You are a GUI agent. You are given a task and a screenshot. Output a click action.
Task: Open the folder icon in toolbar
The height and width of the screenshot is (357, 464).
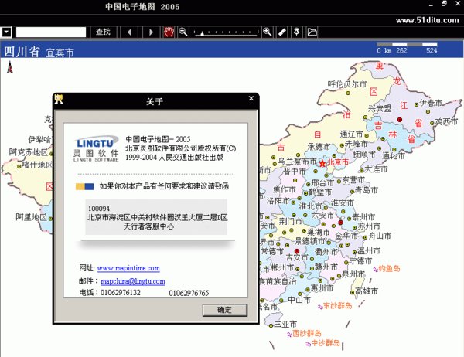(312, 32)
